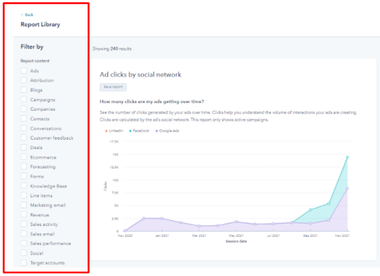This screenshot has height=276, width=380.
Task: Go back using the Back link
Action: [28, 15]
